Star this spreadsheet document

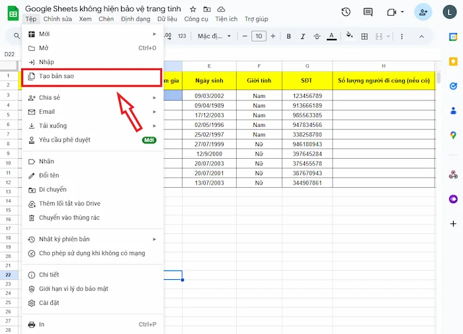coord(192,9)
